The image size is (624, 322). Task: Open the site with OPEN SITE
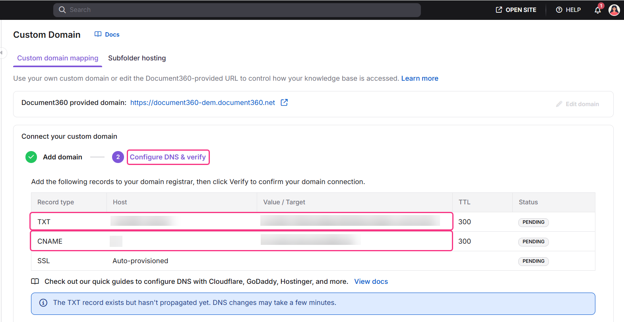(516, 10)
